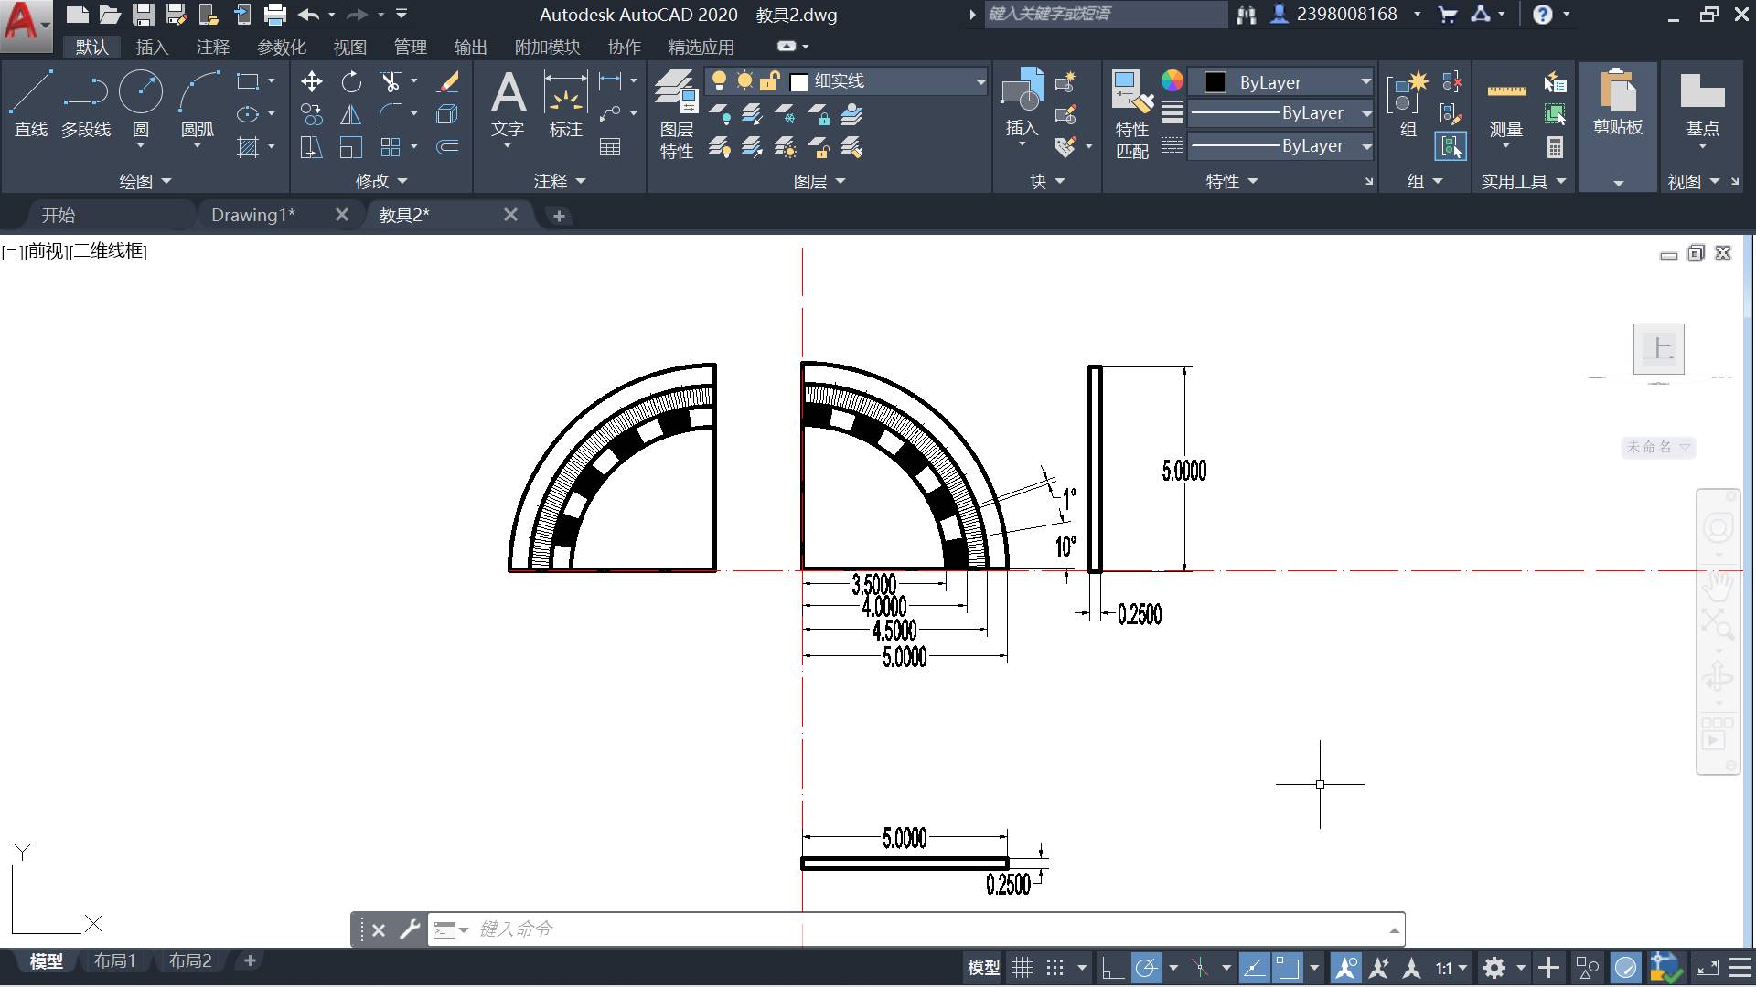
Task: Toggle polar tracking in status bar
Action: [x=1146, y=967]
